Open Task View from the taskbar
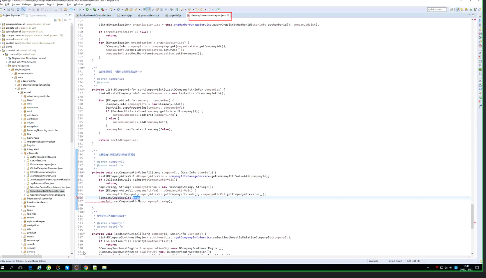The width and height of the screenshot is (486, 278). (20, 268)
